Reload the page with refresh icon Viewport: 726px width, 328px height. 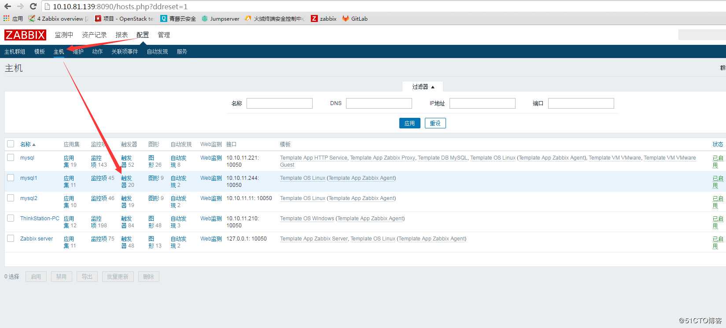[33, 7]
